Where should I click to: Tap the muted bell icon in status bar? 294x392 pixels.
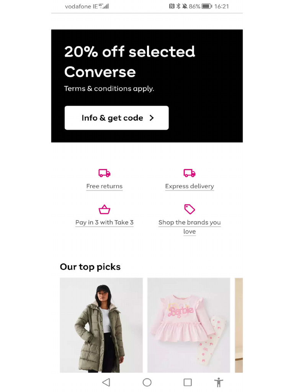pyautogui.click(x=185, y=7)
